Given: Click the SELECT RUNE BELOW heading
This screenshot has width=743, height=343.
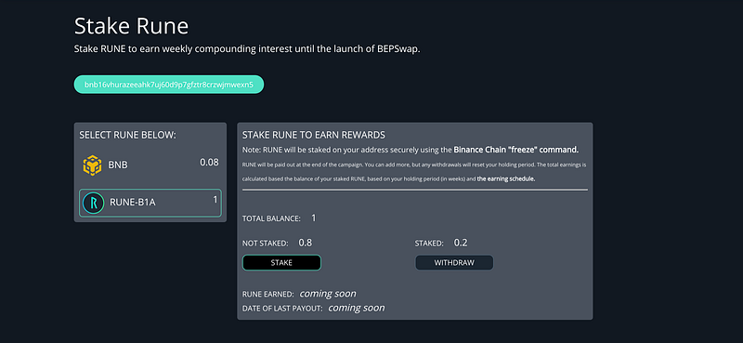Looking at the screenshot, I should pyautogui.click(x=127, y=135).
